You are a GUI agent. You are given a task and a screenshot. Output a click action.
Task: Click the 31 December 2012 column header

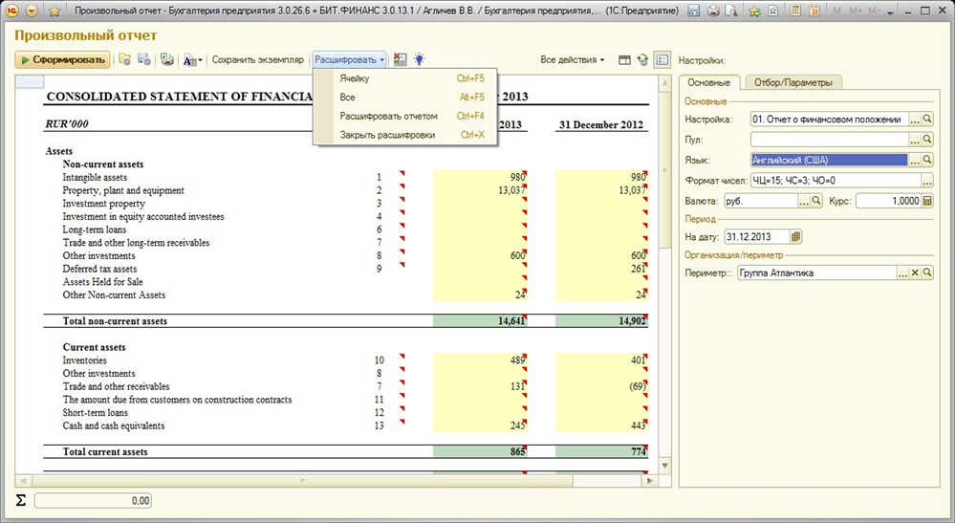pyautogui.click(x=600, y=125)
